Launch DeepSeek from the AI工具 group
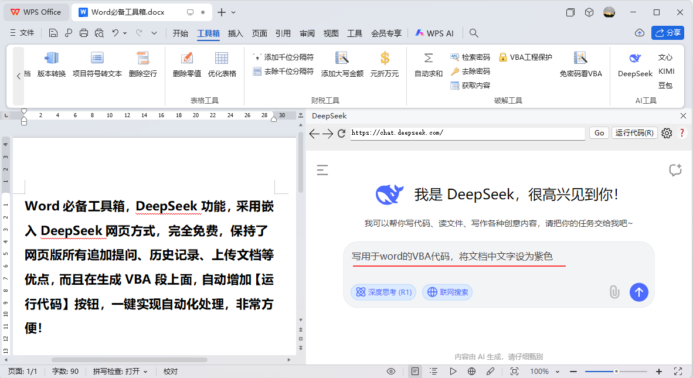Viewport: 693px width, 378px height. (635, 59)
